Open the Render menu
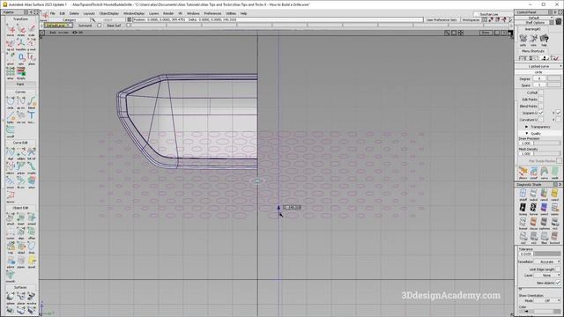Image resolution: width=564 pixels, height=317 pixels. (x=168, y=13)
